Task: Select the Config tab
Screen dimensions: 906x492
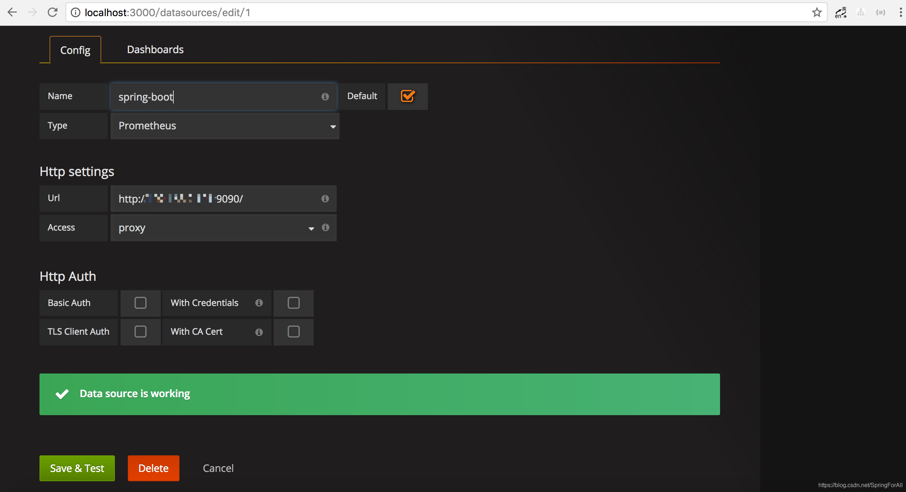Action: pos(75,50)
